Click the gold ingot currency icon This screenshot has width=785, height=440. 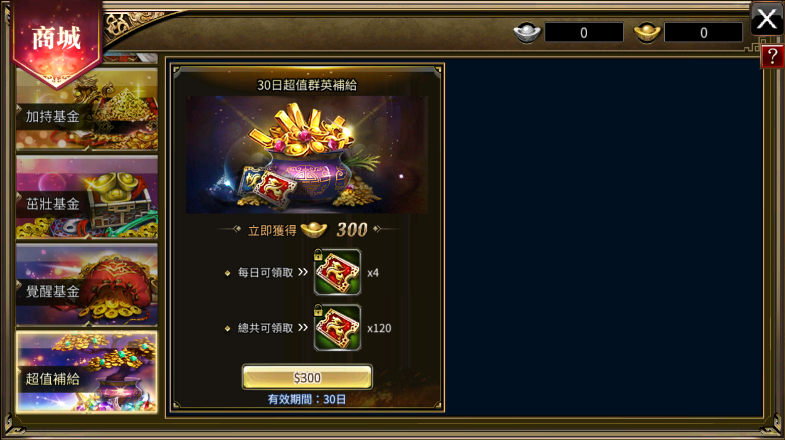point(647,33)
